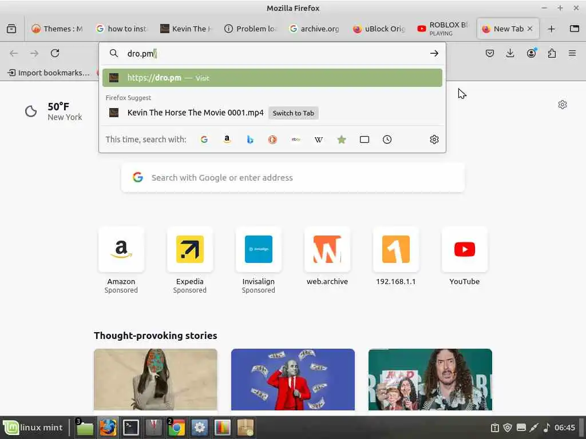Search this time with eBay
The image size is (586, 439).
pyautogui.click(x=296, y=139)
